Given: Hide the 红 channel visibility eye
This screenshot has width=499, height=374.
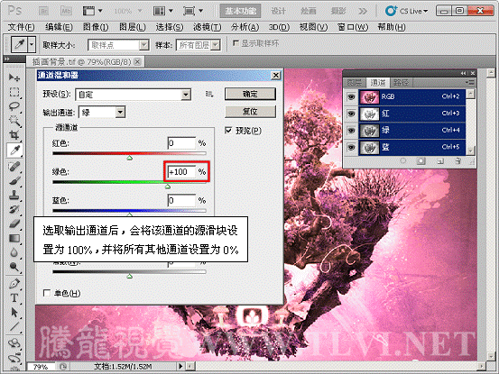Looking at the screenshot, I should click(x=351, y=114).
